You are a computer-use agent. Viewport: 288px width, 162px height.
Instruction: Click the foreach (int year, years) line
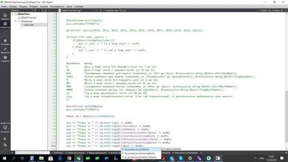coord(86,37)
